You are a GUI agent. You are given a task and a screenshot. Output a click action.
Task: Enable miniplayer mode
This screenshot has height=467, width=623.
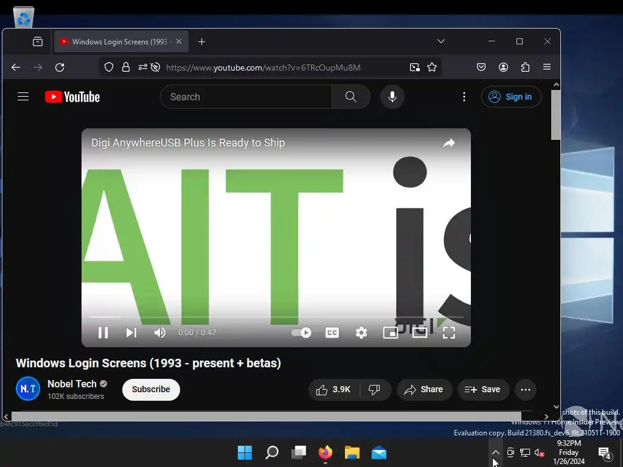(390, 333)
